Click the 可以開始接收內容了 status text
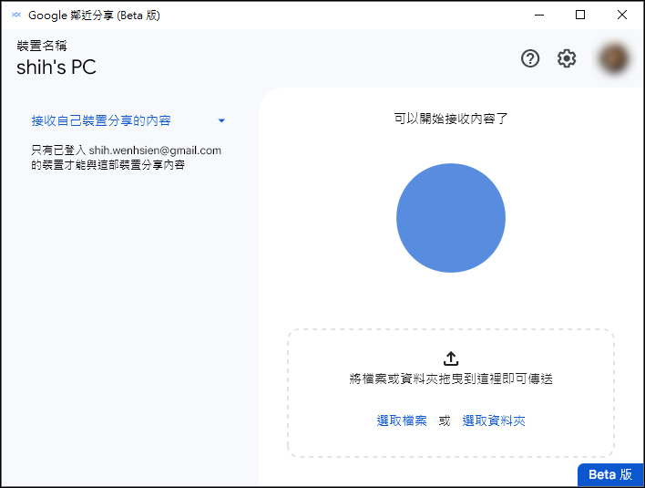The height and width of the screenshot is (488, 645). point(451,119)
